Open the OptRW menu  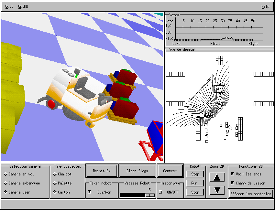pyautogui.click(x=23, y=6)
